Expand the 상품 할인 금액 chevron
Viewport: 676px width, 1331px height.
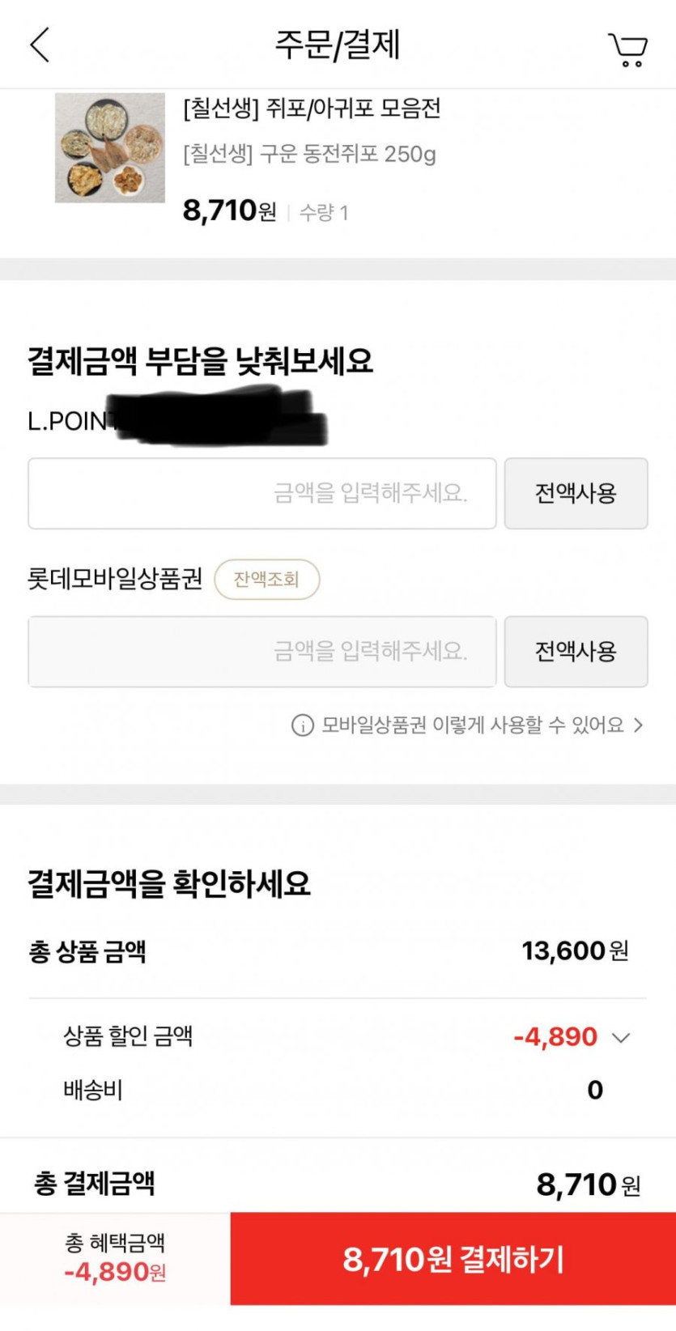[x=621, y=1038]
